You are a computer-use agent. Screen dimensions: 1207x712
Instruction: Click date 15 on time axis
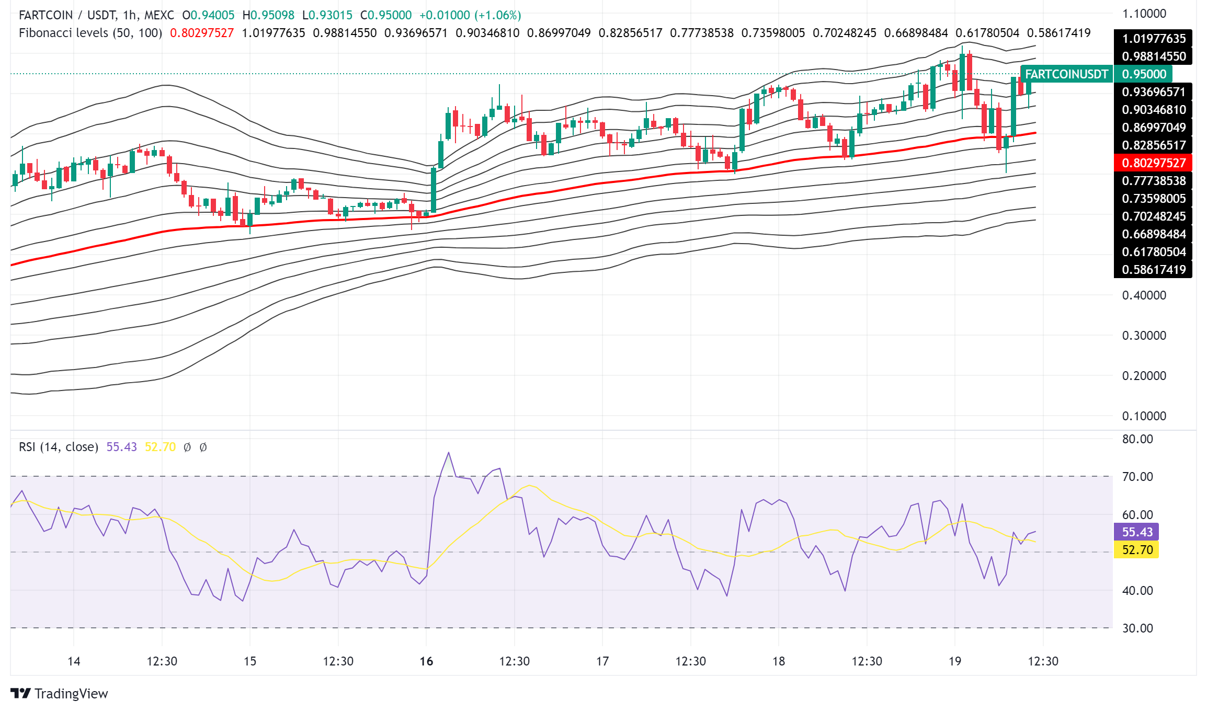tap(250, 661)
